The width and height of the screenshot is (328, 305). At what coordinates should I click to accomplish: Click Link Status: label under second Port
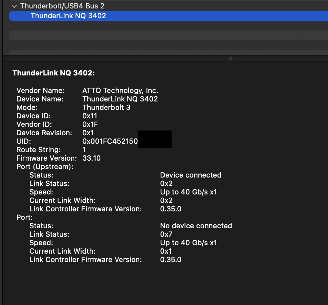49,234
